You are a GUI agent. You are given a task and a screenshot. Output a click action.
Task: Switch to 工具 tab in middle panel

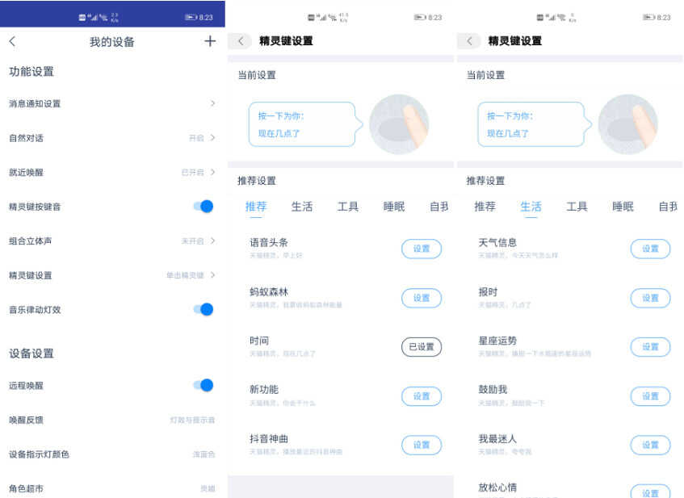[x=348, y=207]
